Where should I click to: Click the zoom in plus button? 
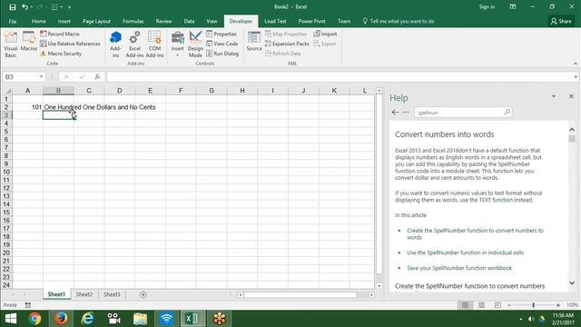558,305
